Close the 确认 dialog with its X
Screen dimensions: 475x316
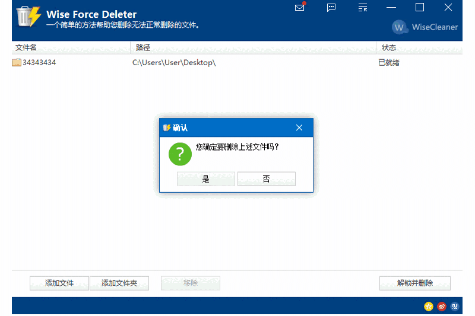point(299,127)
